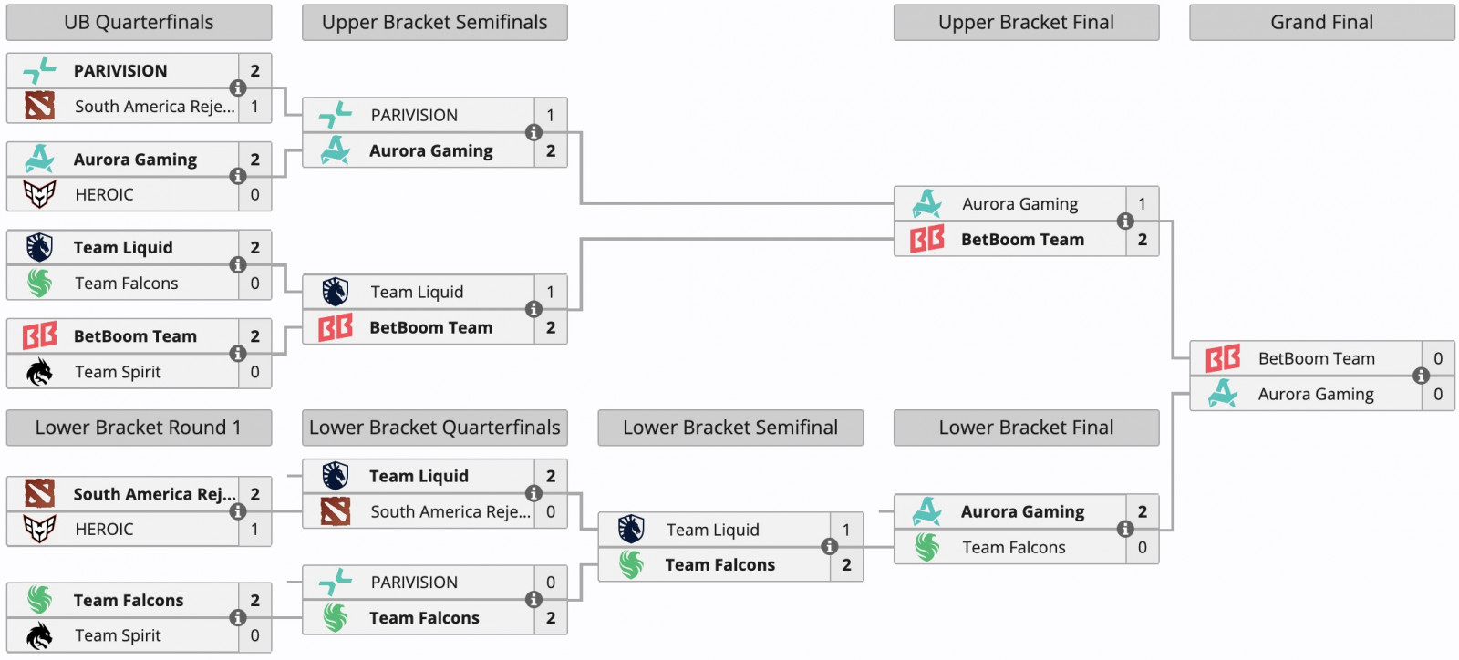
Task: View Lower Bracket Final match info icon
Action: [1125, 529]
